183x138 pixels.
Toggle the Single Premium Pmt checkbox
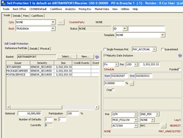(105, 49)
